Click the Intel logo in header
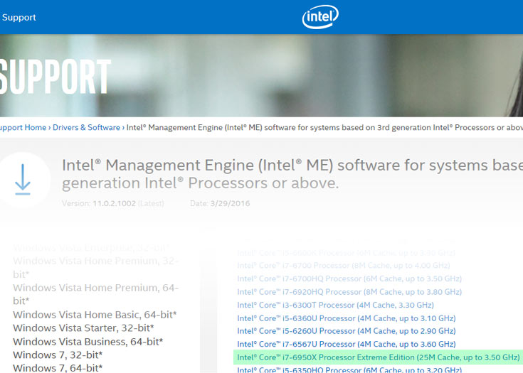Viewport: 523px width, 373px height. point(320,16)
